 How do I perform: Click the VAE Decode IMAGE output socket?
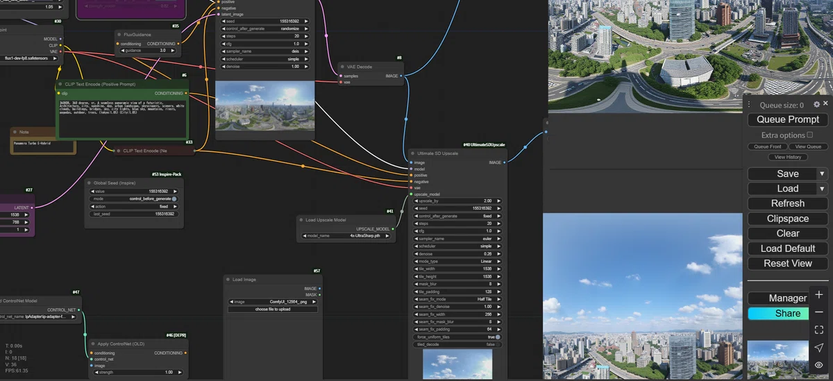click(403, 76)
